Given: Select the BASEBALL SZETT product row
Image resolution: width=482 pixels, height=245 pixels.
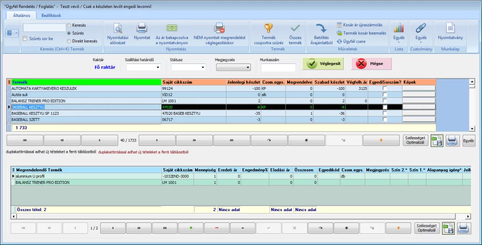Looking at the screenshot, I should [x=221, y=119].
